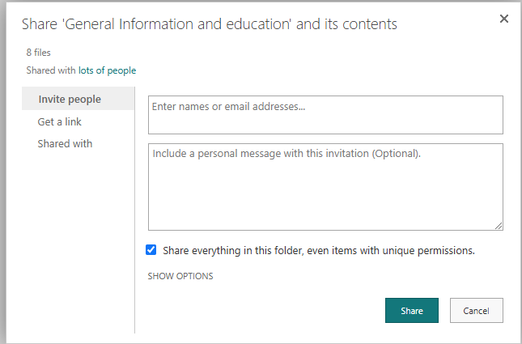This screenshot has width=522, height=344.
Task: Uncheck the Share everything in this folder checkbox
Action: (151, 250)
